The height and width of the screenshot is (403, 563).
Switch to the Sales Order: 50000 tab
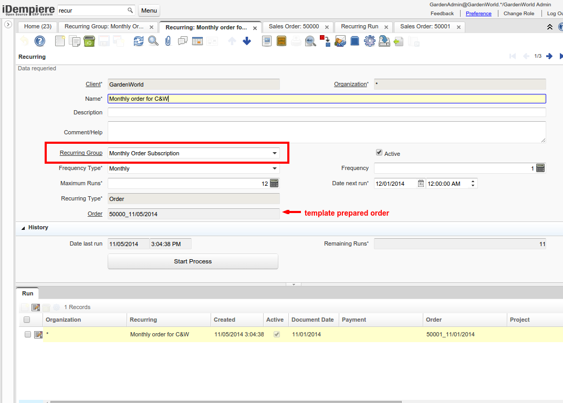294,27
